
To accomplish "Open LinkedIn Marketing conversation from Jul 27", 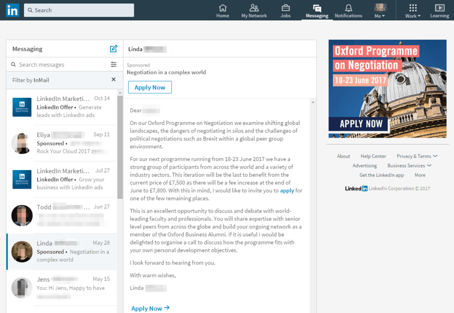I will [x=61, y=179].
